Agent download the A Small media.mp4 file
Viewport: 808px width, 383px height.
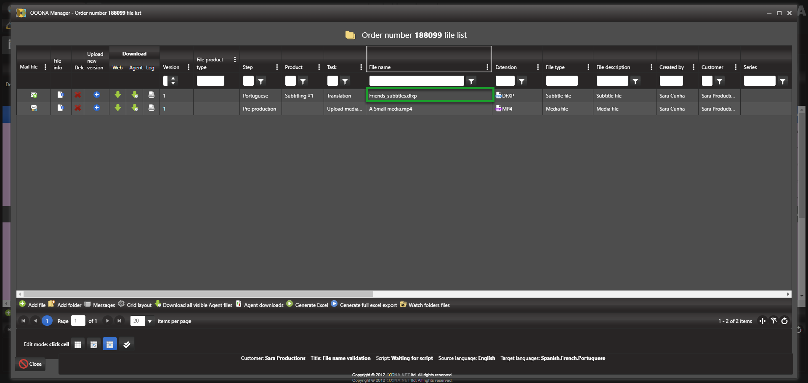[x=135, y=108]
